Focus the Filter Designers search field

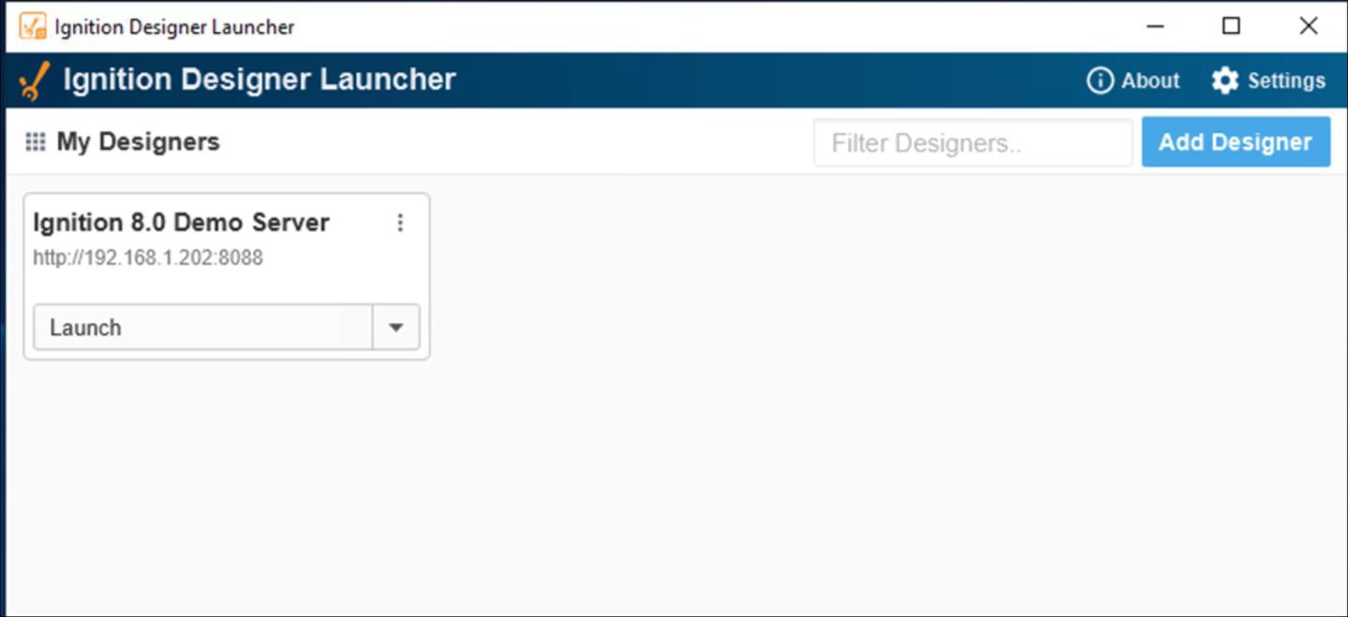pyautogui.click(x=973, y=142)
